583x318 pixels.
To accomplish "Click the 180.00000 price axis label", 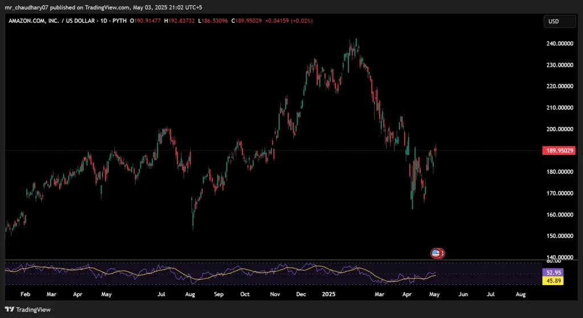I will [x=560, y=172].
